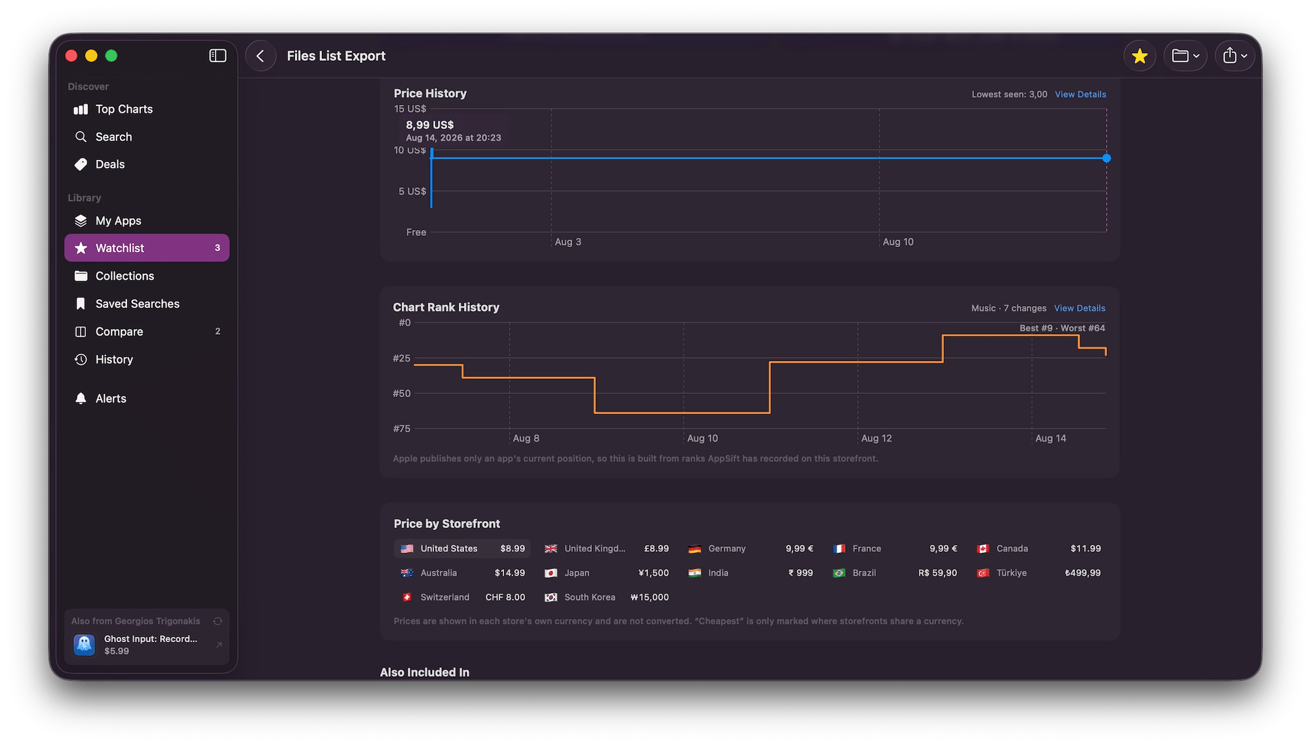Click the History clock icon
The image size is (1311, 745).
[x=81, y=360]
